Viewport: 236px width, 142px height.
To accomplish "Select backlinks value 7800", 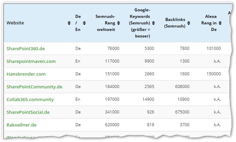I will tap(185, 48).
